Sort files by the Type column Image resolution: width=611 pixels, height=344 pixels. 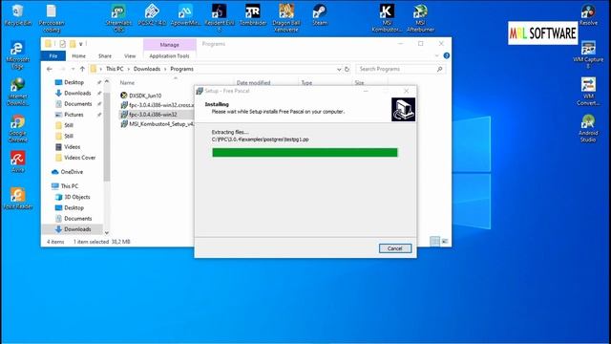tap(306, 83)
